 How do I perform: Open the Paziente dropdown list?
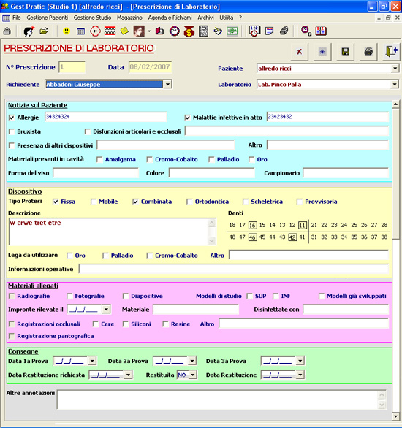point(395,68)
